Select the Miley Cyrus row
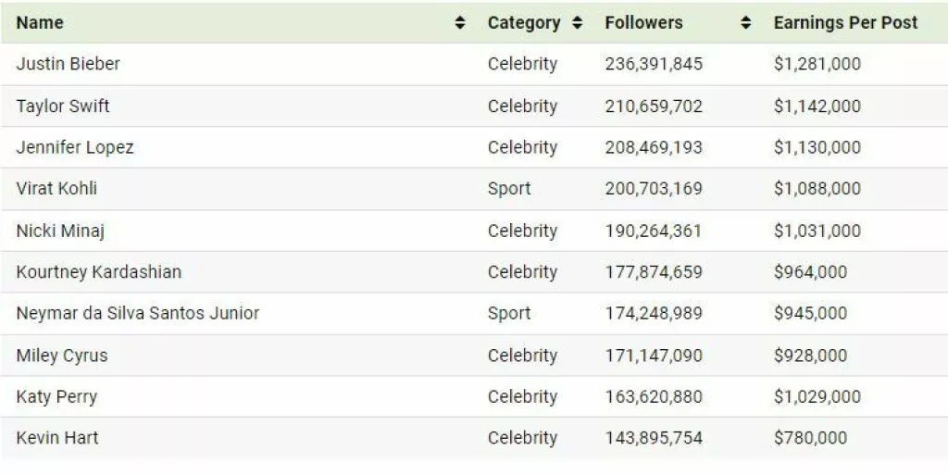Image resolution: width=948 pixels, height=475 pixels. 61,356
